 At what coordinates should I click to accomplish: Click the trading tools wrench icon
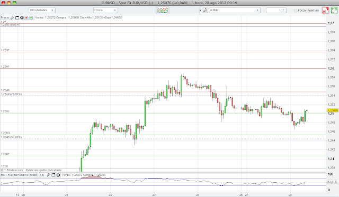[x=205, y=10]
